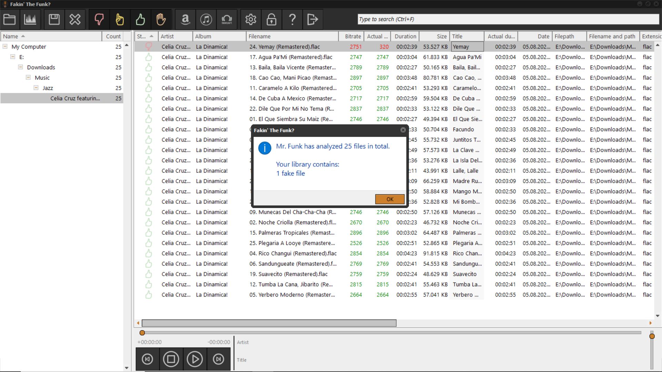
Task: Click the padlock license icon
Action: tap(271, 19)
